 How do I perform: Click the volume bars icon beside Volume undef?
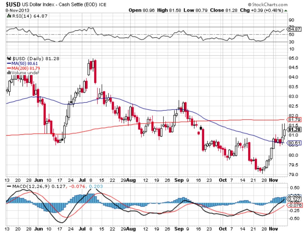(x=9, y=73)
